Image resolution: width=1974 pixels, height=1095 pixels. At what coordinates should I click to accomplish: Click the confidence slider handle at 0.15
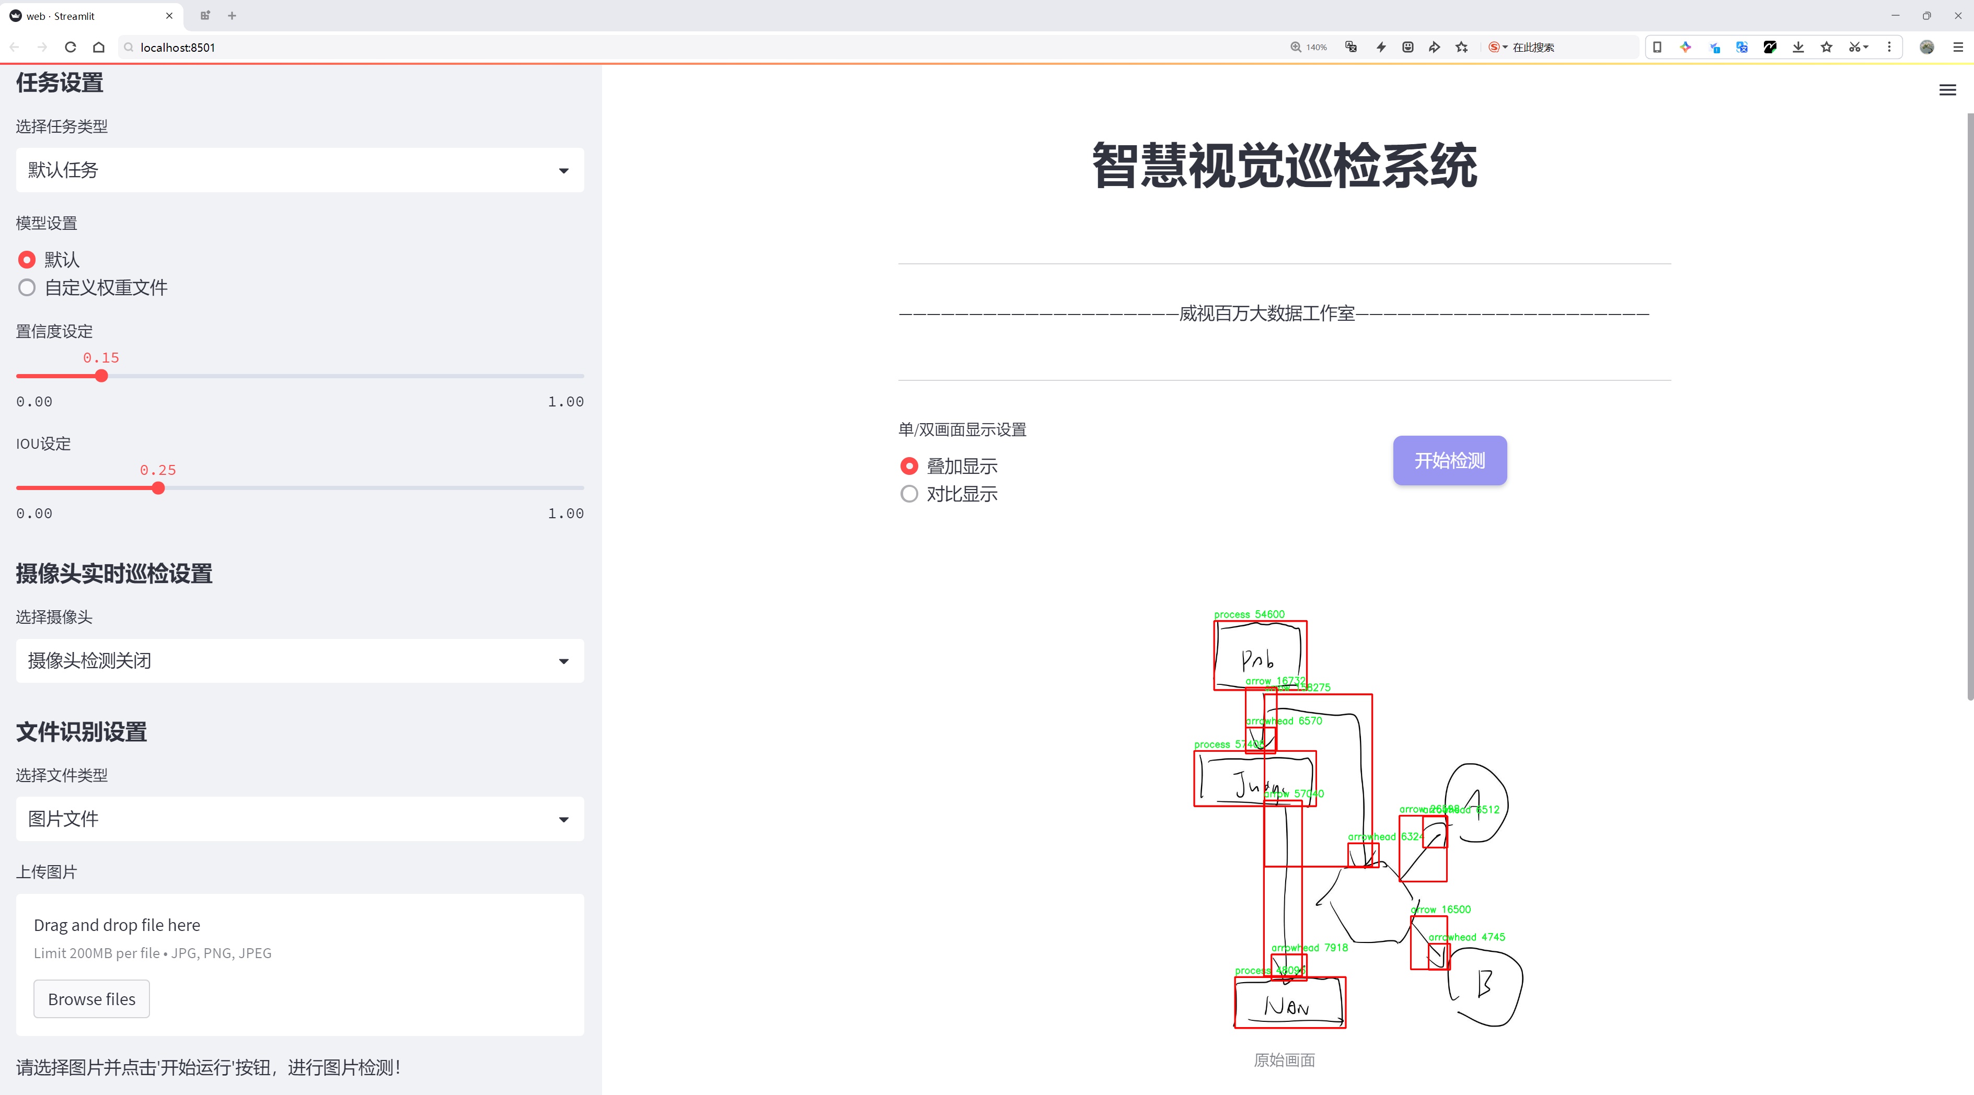(x=101, y=376)
